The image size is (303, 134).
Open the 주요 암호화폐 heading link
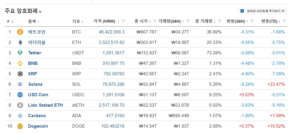(x=23, y=11)
